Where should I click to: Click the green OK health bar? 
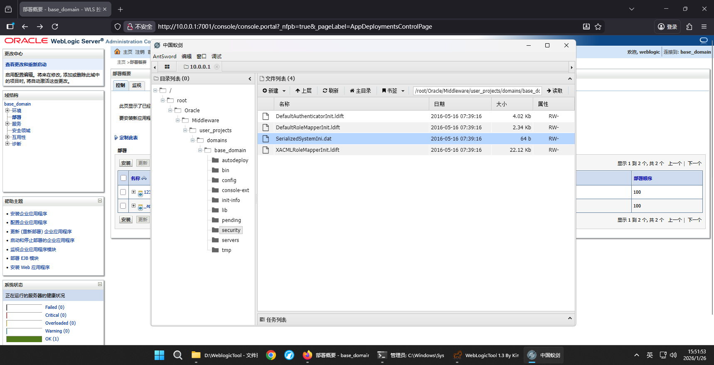tap(25, 339)
